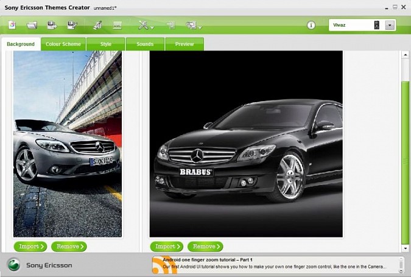The width and height of the screenshot is (411, 277).
Task: Create a new theme file
Action: point(12,25)
